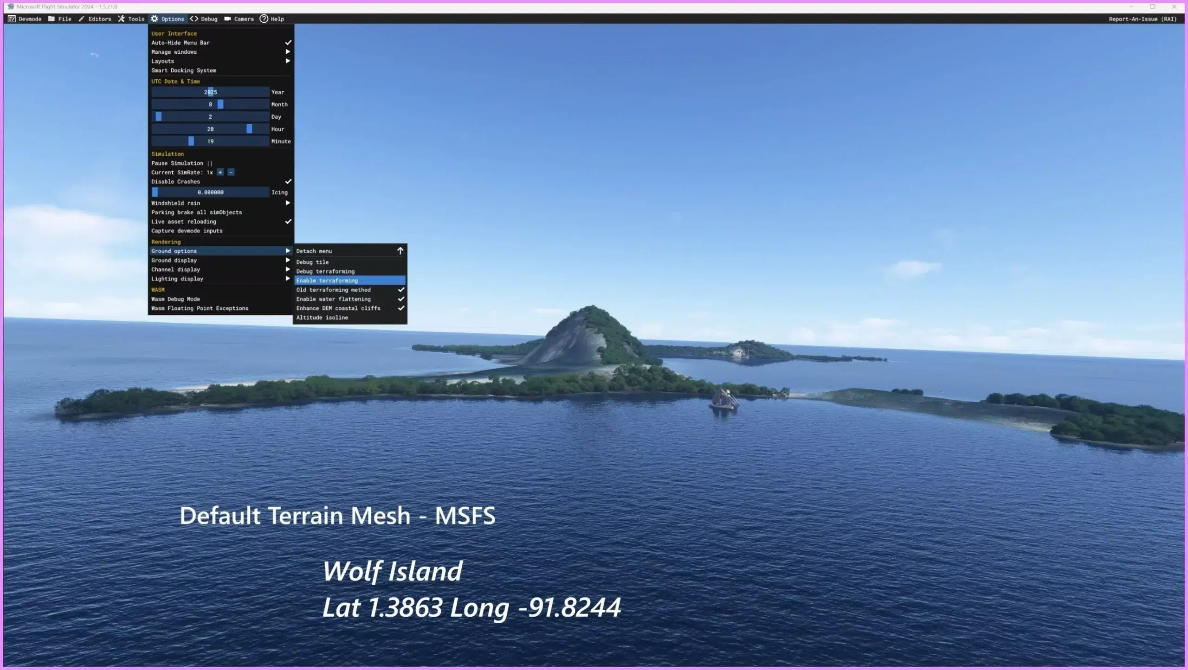Viewport: 1188px width, 670px height.
Task: Click the Editors pencil icon
Action: [82, 19]
